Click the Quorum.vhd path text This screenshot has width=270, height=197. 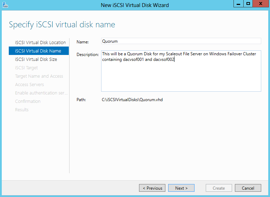coord(132,100)
